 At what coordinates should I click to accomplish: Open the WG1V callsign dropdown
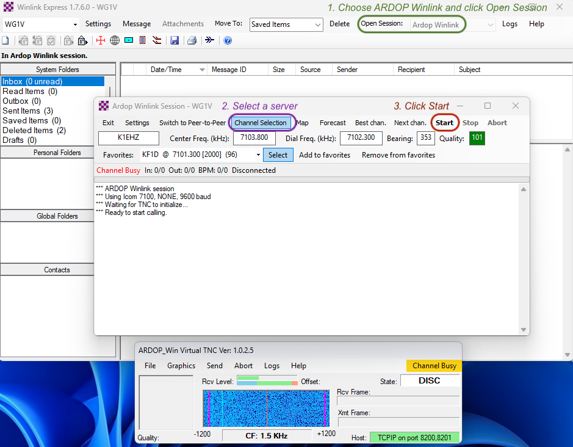click(75, 24)
